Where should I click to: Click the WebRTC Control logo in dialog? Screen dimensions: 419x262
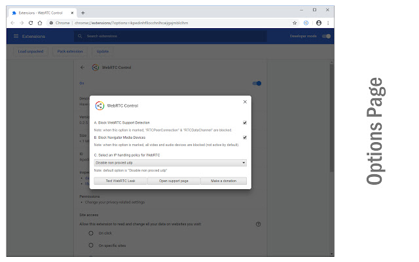coord(100,105)
